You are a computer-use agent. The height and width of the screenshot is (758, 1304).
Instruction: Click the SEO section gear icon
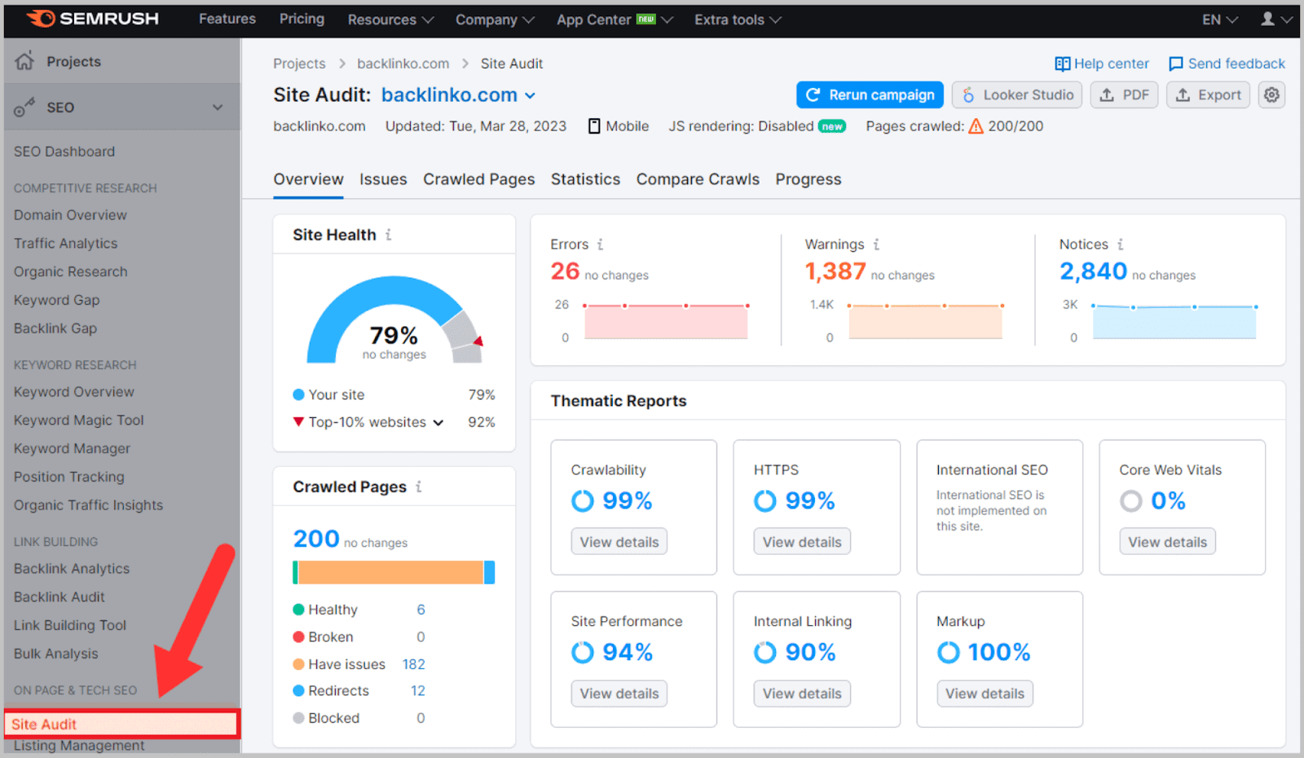coord(24,107)
